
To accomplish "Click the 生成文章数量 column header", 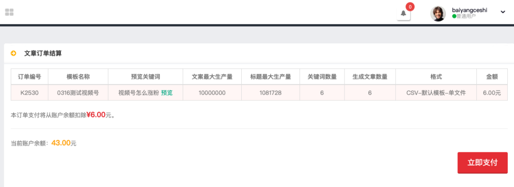I will coord(370,77).
